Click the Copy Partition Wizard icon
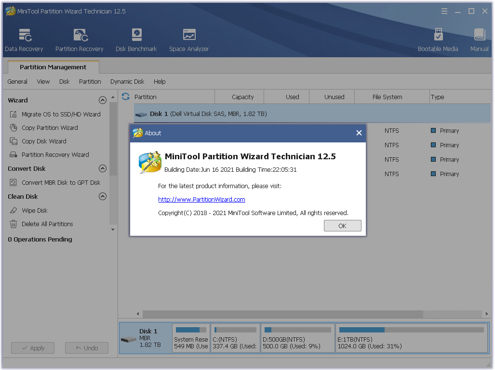 pos(13,128)
